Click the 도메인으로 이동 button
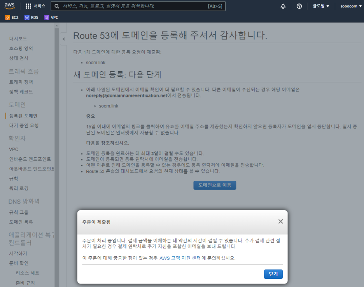The width and height of the screenshot is (364, 287). [x=215, y=185]
